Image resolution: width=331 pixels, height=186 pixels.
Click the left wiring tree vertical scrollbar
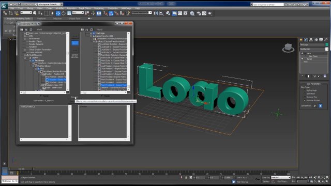click(68, 61)
